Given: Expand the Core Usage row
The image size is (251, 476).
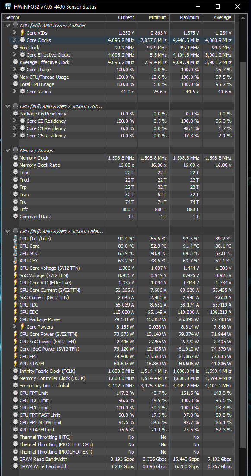Looking at the screenshot, I should (15, 70).
